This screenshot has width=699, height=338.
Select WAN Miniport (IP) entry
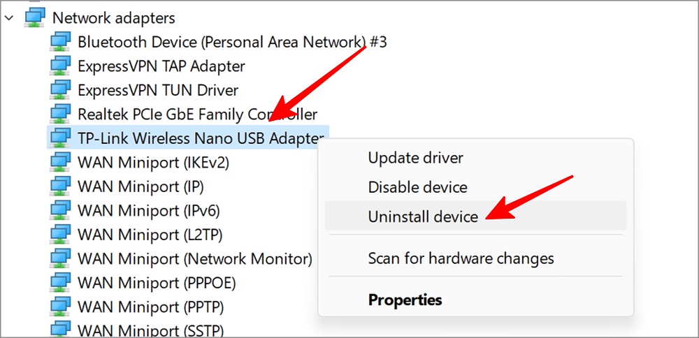[140, 187]
